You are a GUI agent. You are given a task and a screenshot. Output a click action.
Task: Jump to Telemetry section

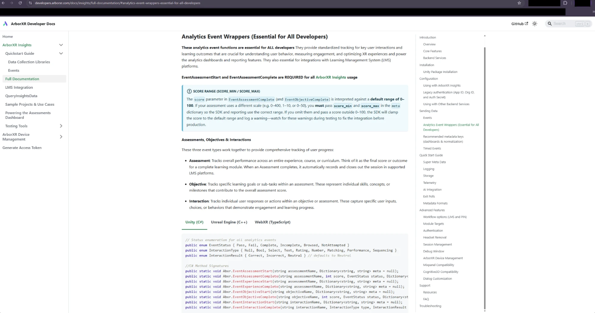click(430, 183)
